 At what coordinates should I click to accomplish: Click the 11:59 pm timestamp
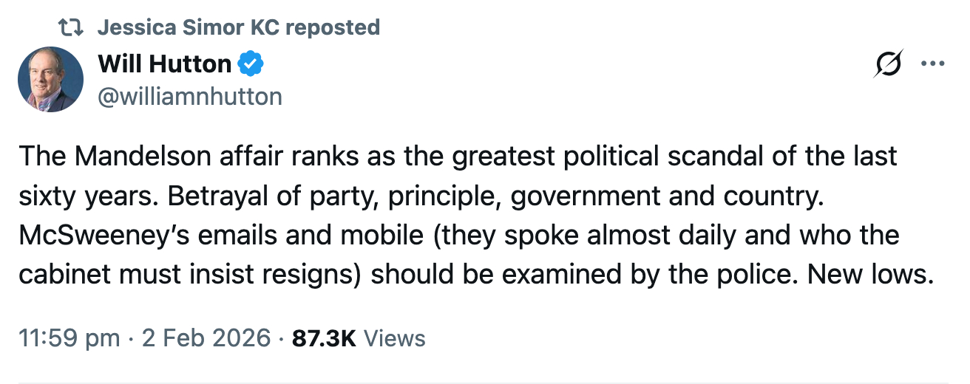pyautogui.click(x=69, y=338)
